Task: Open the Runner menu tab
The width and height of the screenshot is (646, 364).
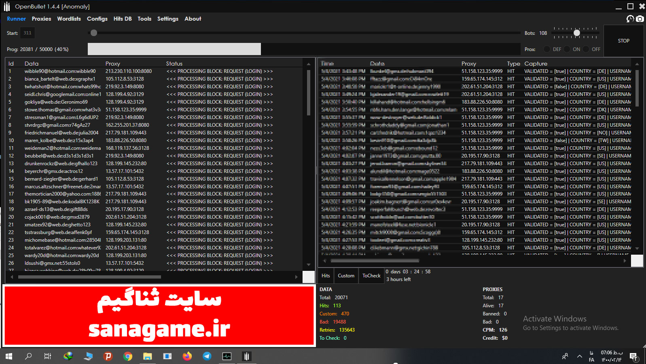Action: coord(16,19)
